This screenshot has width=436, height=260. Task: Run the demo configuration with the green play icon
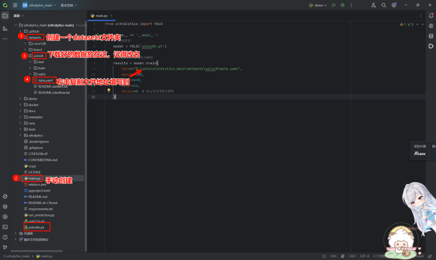click(x=334, y=5)
